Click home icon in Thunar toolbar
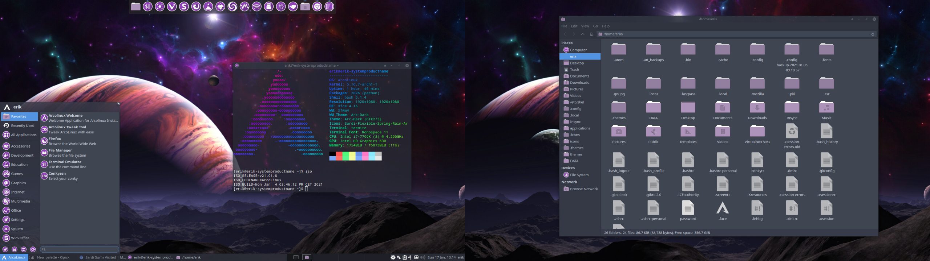 591,34
